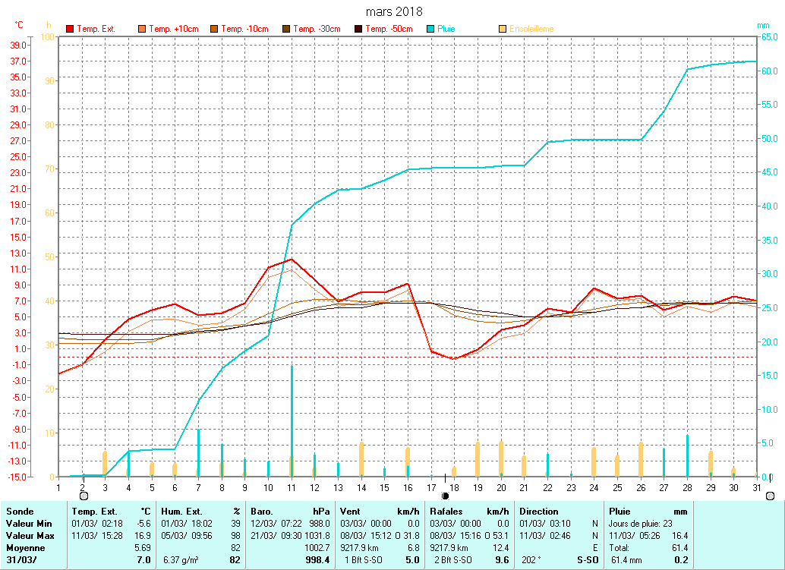
Task: Click the Temp. -50cm legend swatch
Action: point(358,29)
